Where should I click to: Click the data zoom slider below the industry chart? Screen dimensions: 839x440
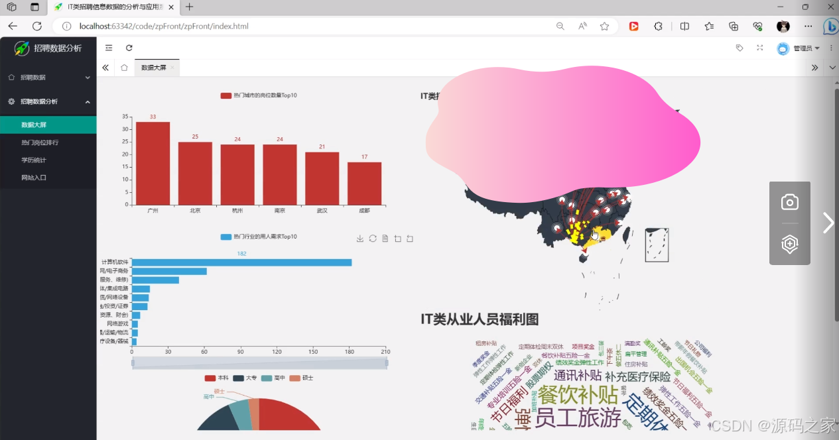point(259,361)
